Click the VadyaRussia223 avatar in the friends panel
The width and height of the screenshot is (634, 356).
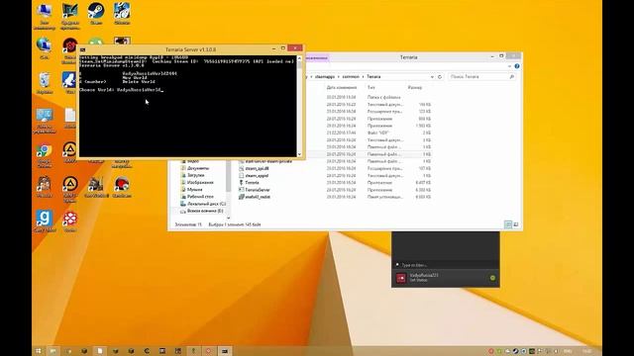(x=400, y=278)
